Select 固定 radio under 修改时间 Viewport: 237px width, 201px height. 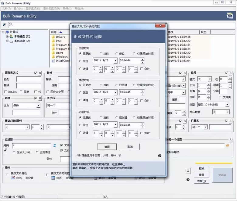[x=80, y=92]
